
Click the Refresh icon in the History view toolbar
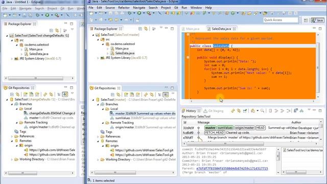(x=233, y=111)
